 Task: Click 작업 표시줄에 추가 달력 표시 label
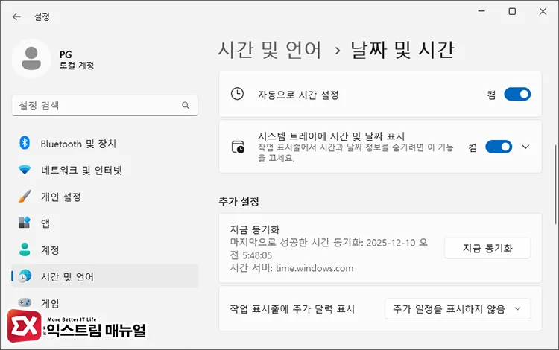click(292, 309)
